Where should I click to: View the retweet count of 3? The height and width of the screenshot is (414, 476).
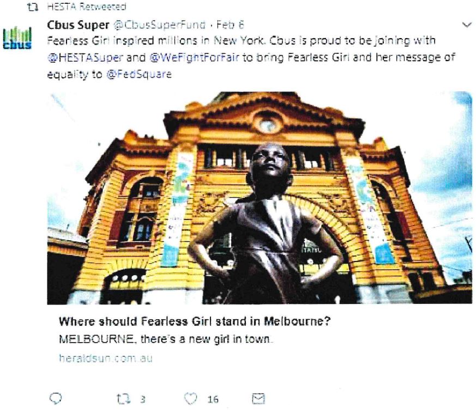click(143, 399)
